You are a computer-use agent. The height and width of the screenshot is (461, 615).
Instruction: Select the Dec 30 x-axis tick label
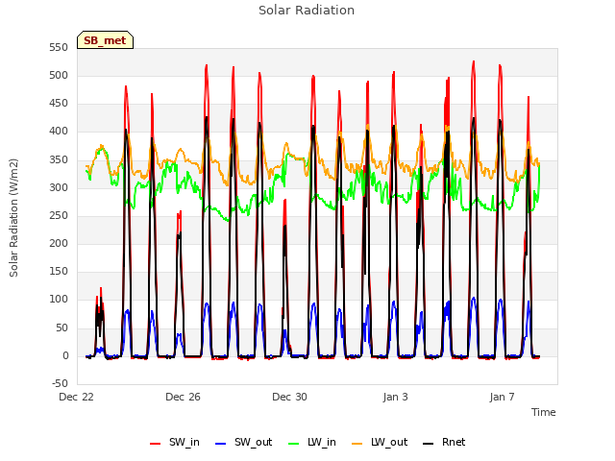(x=290, y=397)
